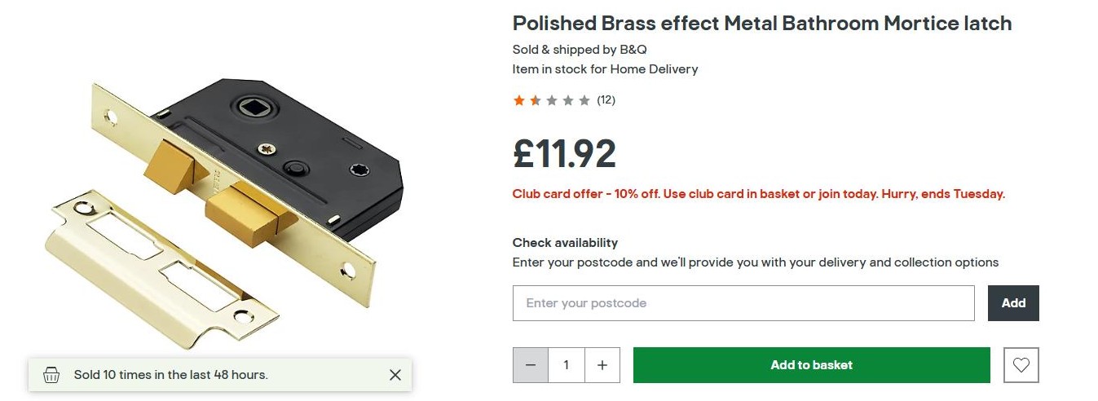Image resolution: width=1098 pixels, height=401 pixels.
Task: Focus the Enter your postcode field
Action: coord(743,303)
